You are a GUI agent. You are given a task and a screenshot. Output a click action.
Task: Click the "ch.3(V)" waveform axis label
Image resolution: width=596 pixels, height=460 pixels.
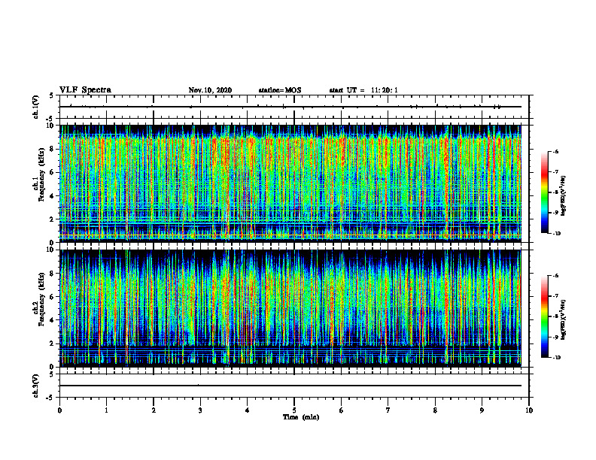point(36,386)
